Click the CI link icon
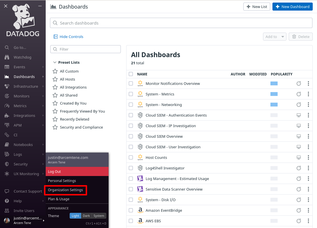This screenshot has height=228, width=317. point(7,135)
